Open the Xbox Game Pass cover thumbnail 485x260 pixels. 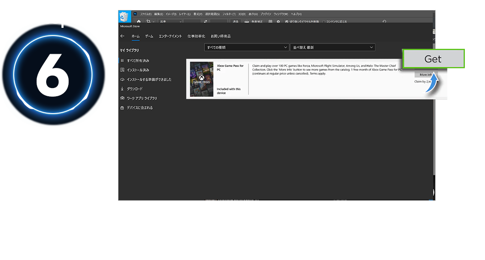point(201,79)
